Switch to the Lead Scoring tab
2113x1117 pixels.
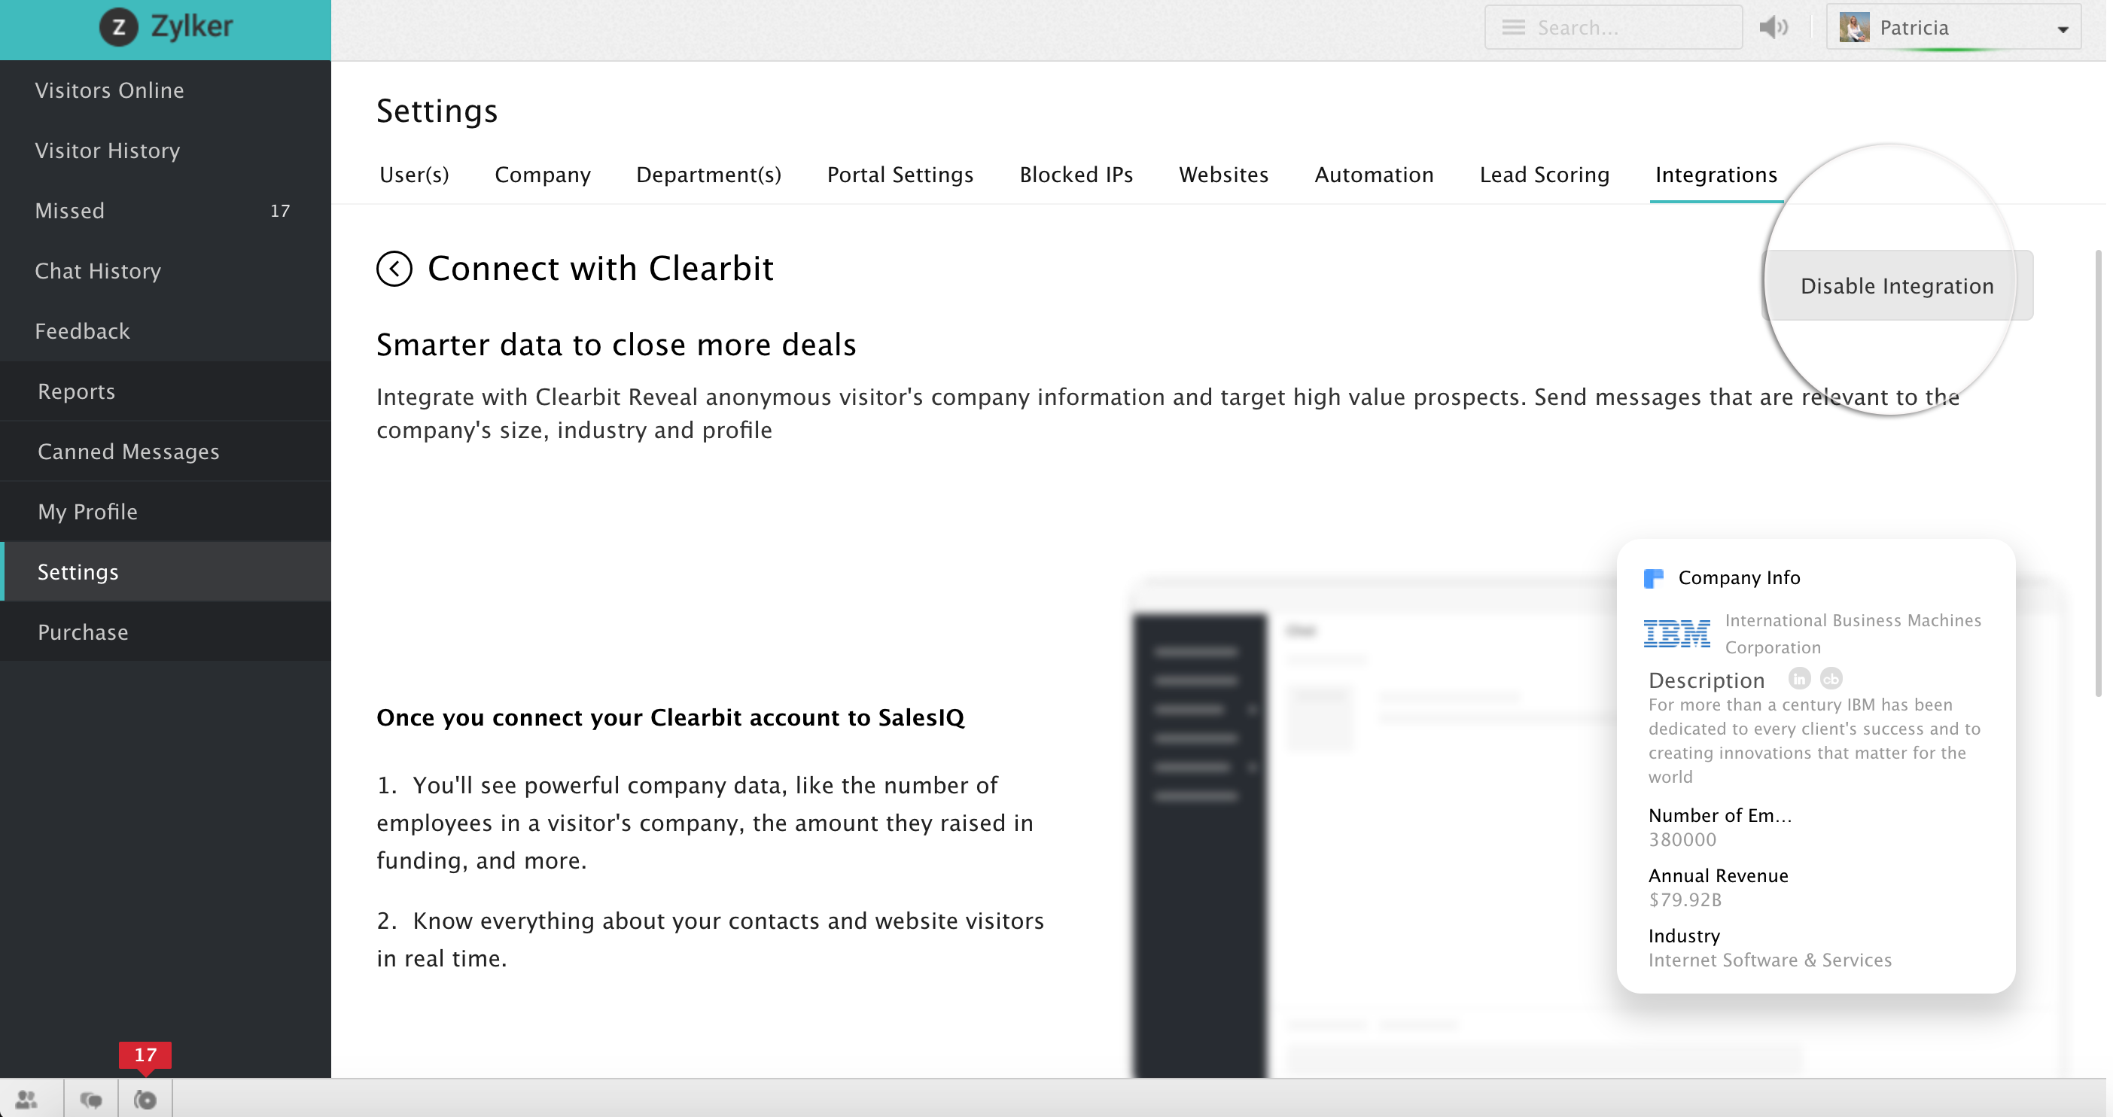(1544, 175)
